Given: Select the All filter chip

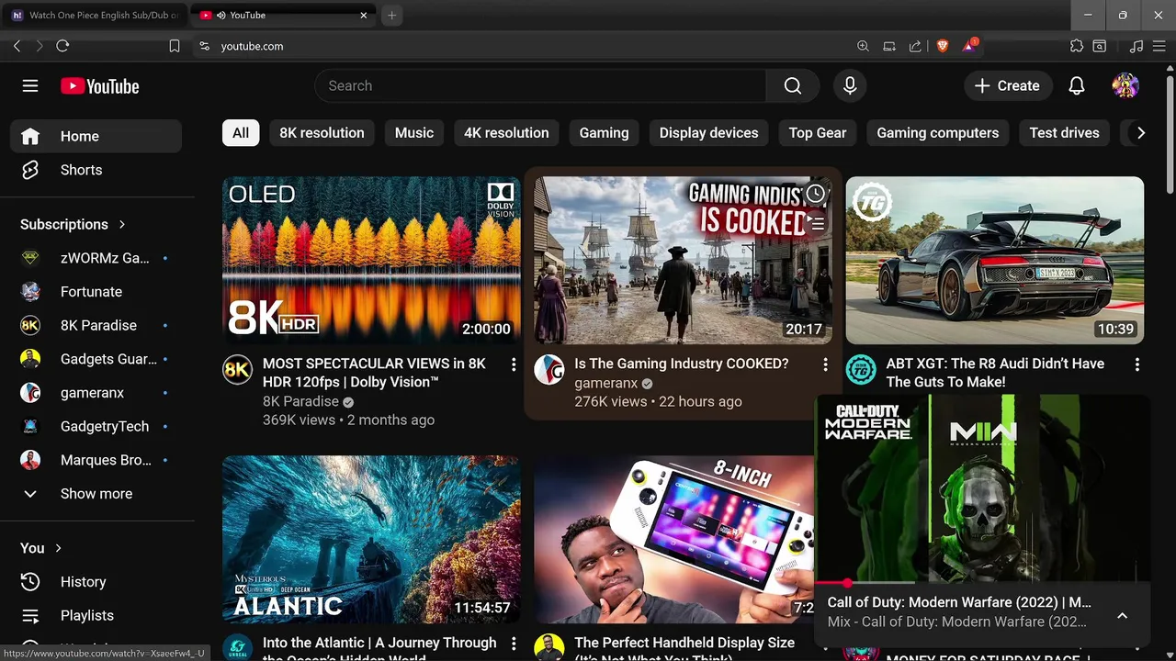Looking at the screenshot, I should 241,133.
